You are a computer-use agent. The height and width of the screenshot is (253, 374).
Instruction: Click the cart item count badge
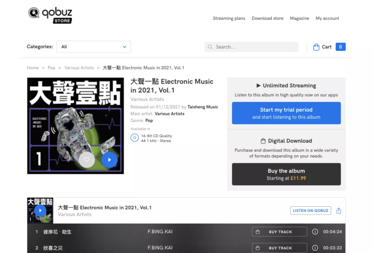tap(341, 47)
